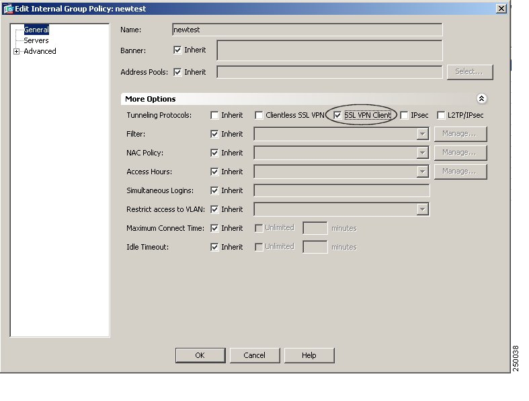The image size is (529, 401).
Task: Open Servers in the navigation tree
Action: coord(36,40)
